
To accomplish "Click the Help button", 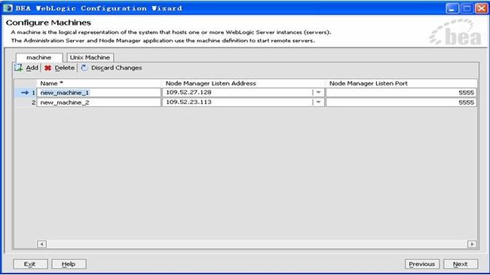I will (x=69, y=264).
